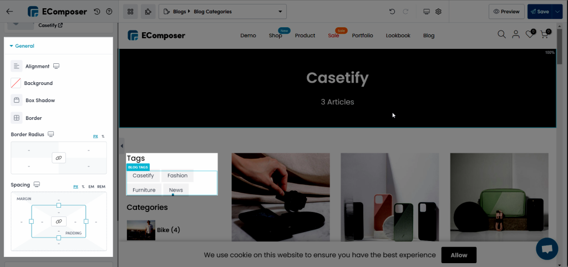This screenshot has height=267, width=568.
Task: Open the Box Shadow setting icon
Action: 16,100
